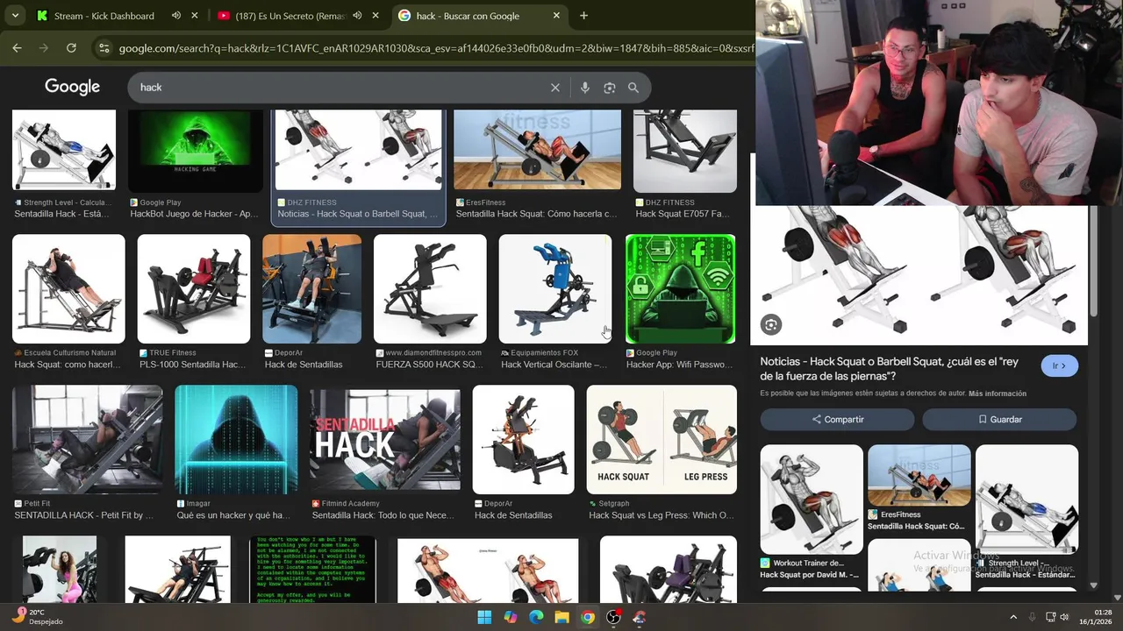Open the Windows Start menu
This screenshot has height=631, width=1123.
click(484, 617)
